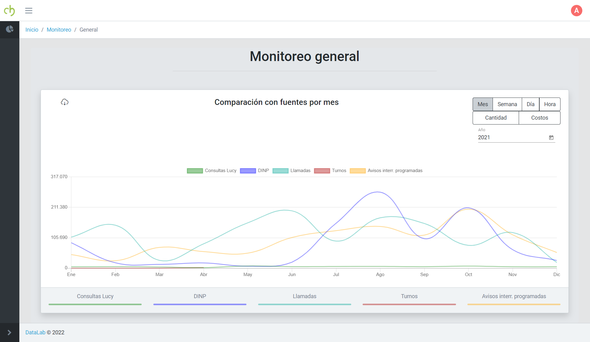The width and height of the screenshot is (590, 342).
Task: Open the user avatar A menu
Action: (x=576, y=11)
